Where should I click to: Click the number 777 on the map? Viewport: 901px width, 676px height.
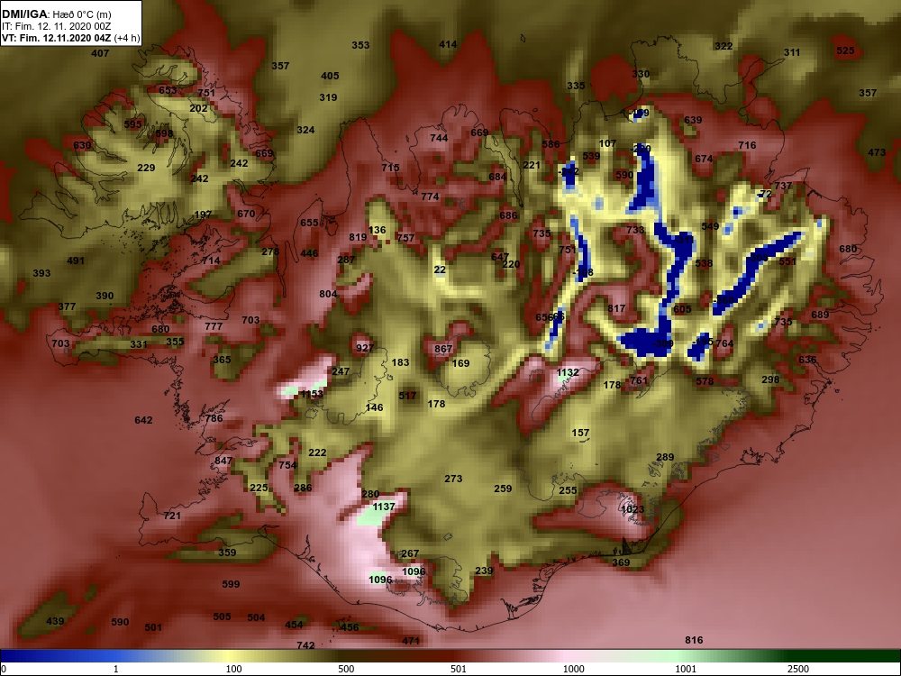[x=214, y=326]
